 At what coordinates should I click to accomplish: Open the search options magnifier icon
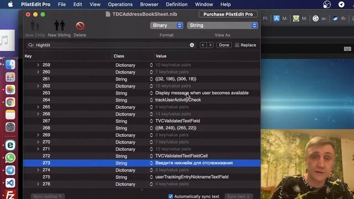[31, 45]
